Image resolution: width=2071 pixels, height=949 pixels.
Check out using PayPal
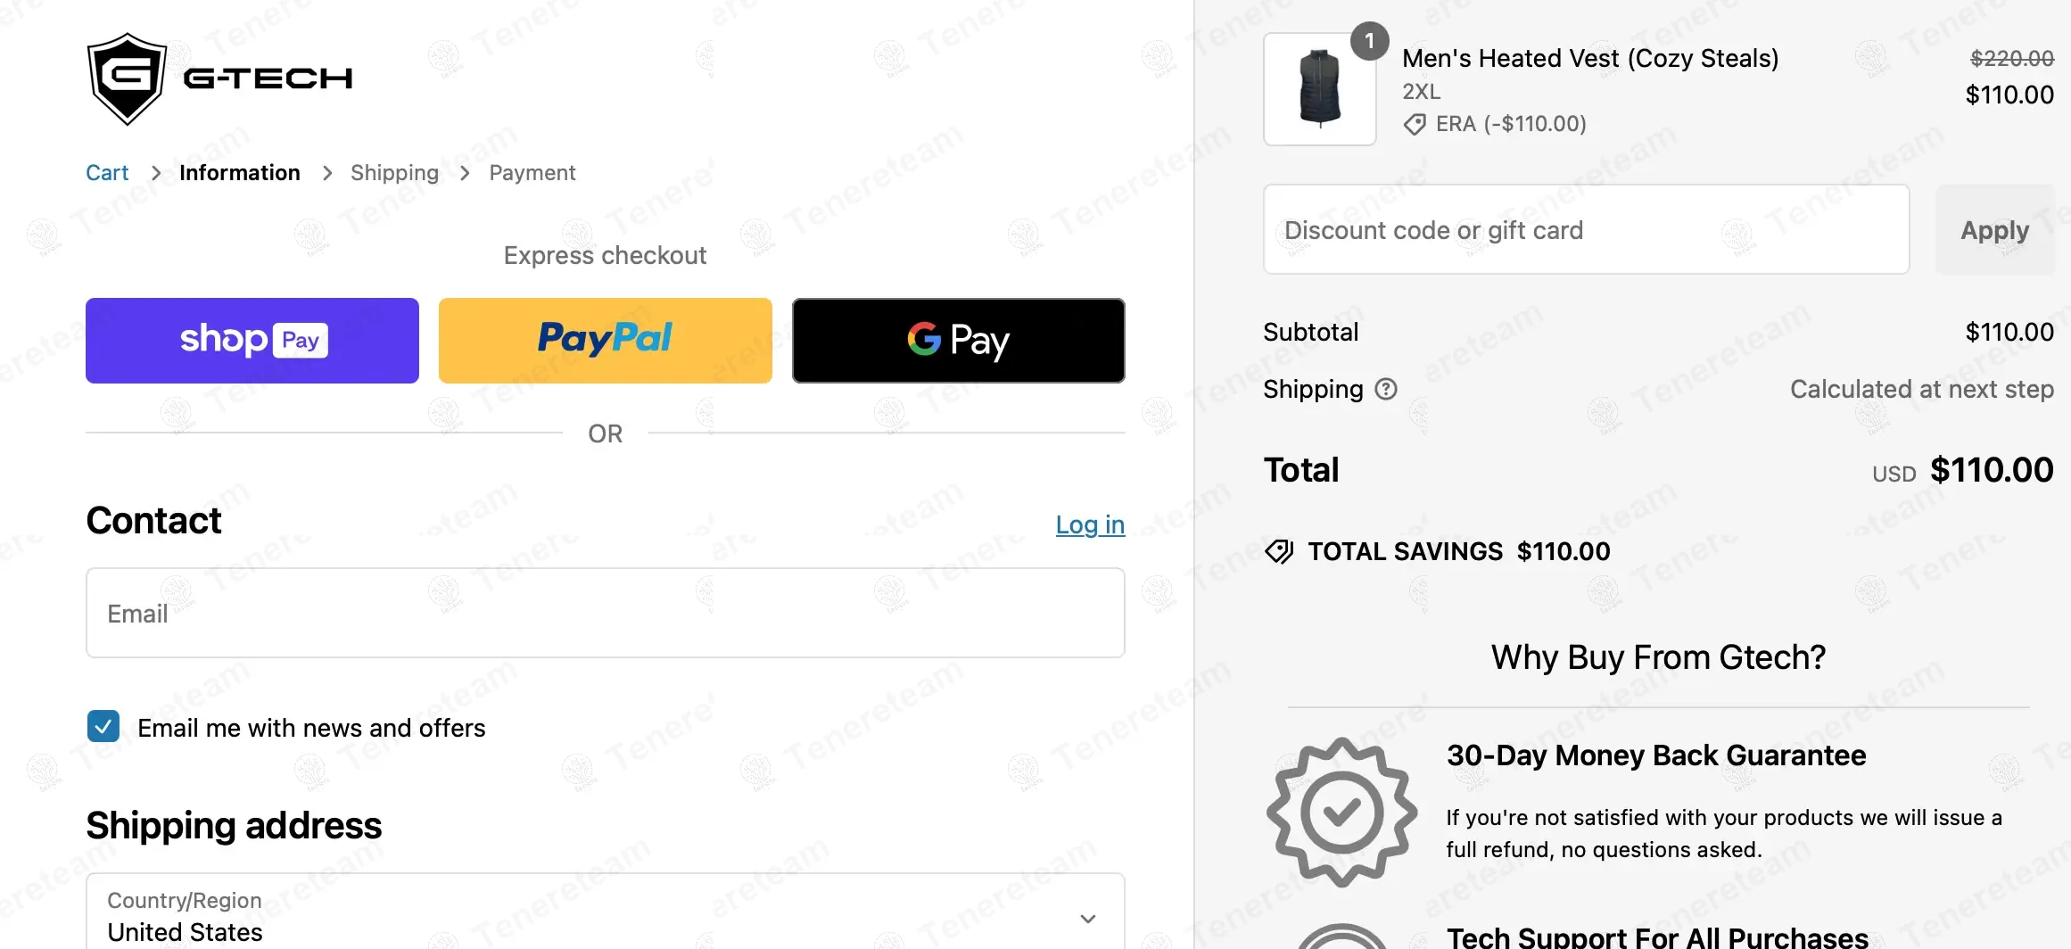pos(605,341)
